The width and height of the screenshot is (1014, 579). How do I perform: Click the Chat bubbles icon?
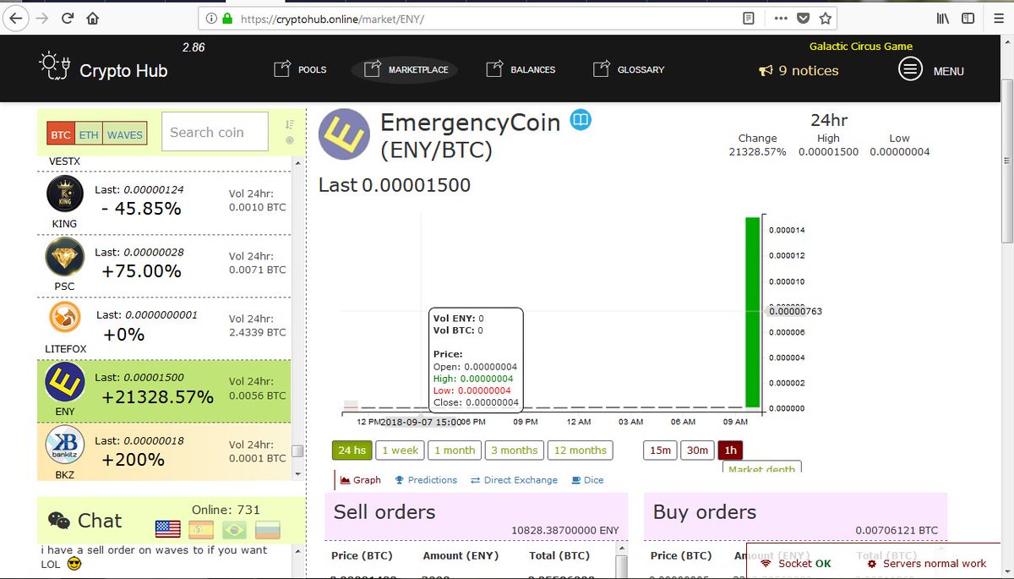coord(58,521)
